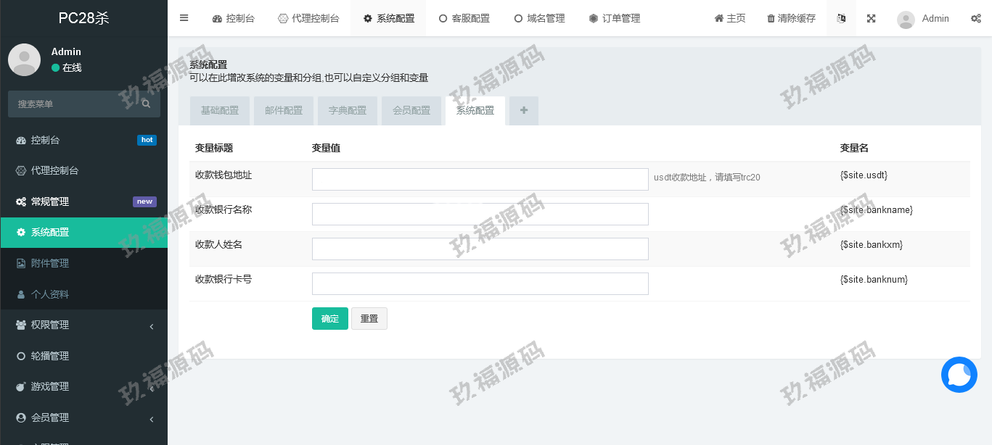Clear cache using 清除缓存 trash button
The image size is (992, 445).
pos(791,18)
